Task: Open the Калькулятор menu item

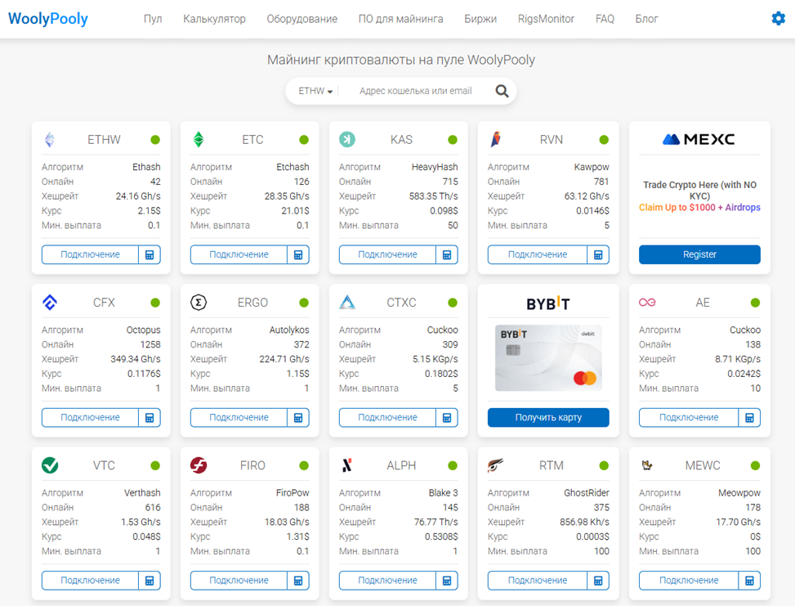Action: pos(214,19)
